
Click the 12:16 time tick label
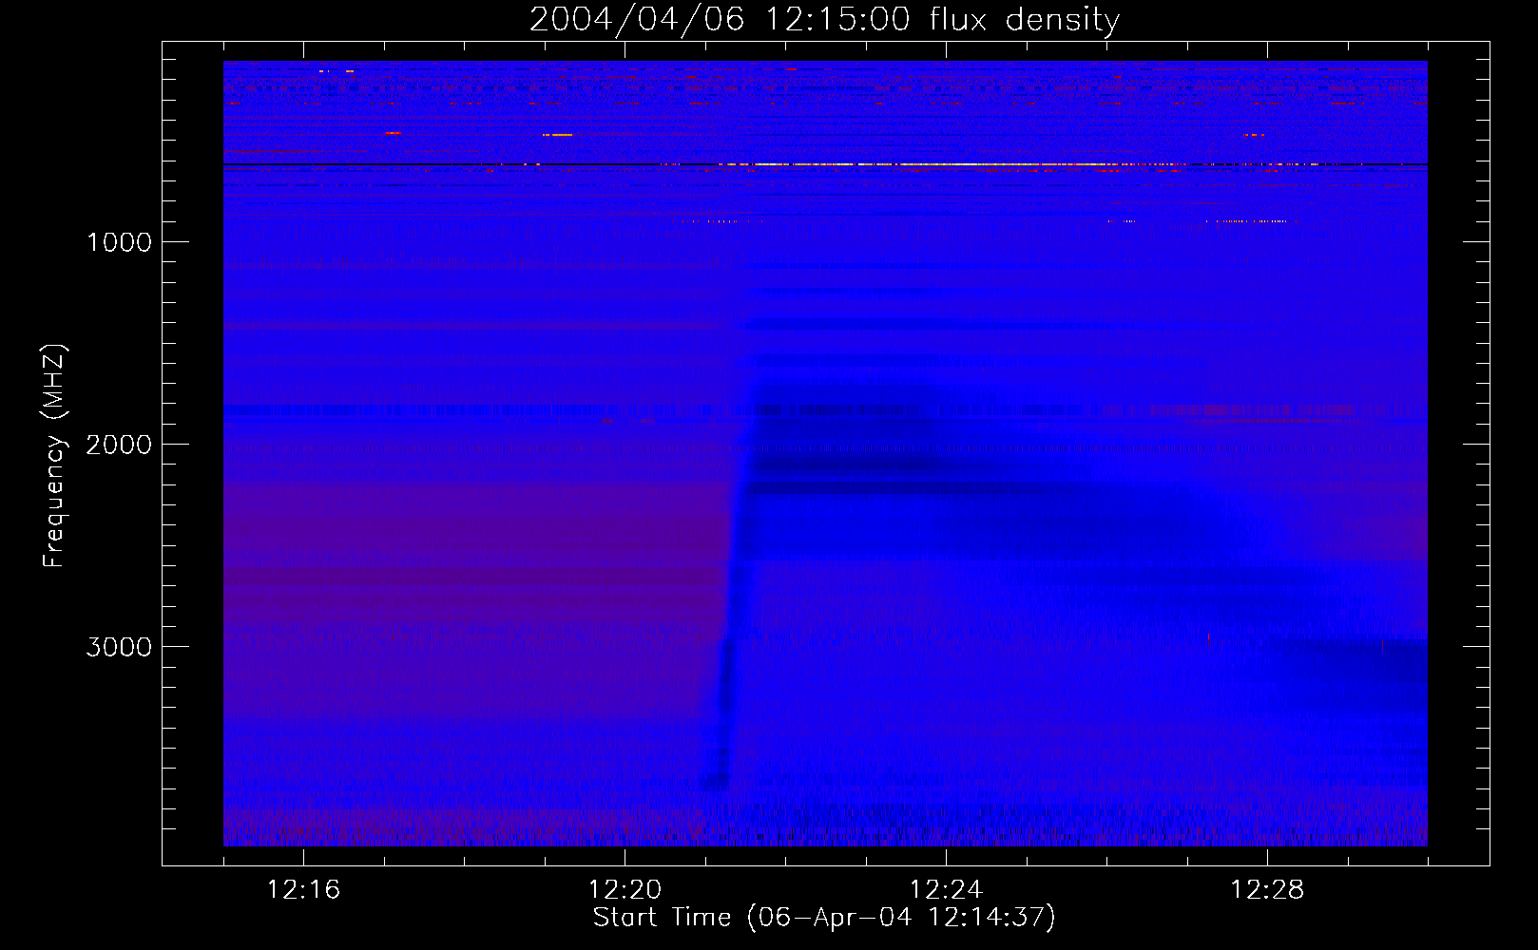(303, 890)
